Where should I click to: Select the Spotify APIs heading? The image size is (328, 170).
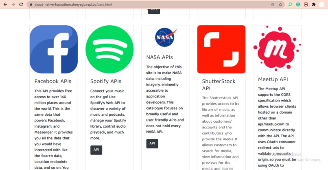106,82
